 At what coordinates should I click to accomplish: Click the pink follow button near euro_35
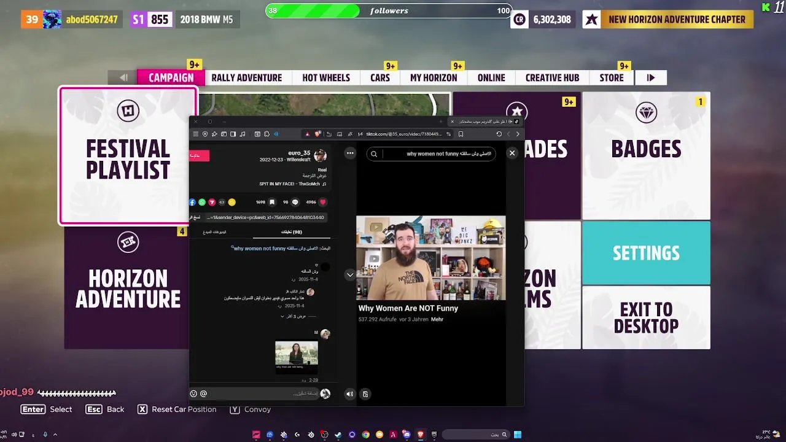pyautogui.click(x=199, y=156)
